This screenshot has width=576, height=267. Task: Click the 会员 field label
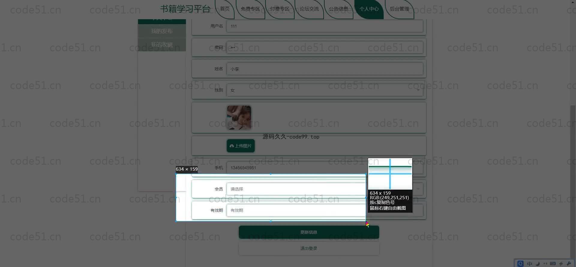[219, 189]
